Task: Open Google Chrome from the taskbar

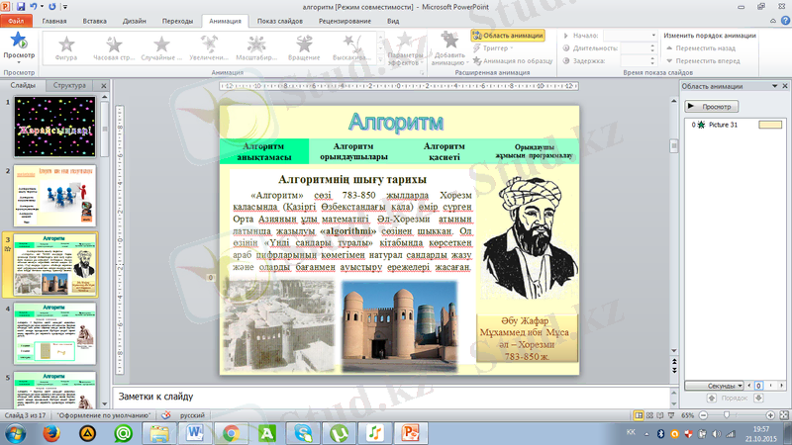Action: (x=230, y=433)
